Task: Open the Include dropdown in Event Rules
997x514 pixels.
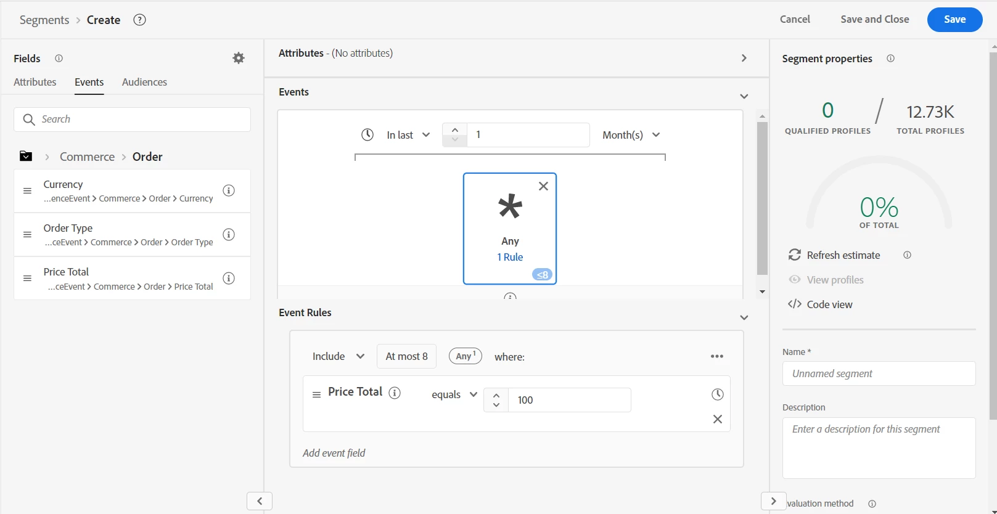Action: coord(338,356)
